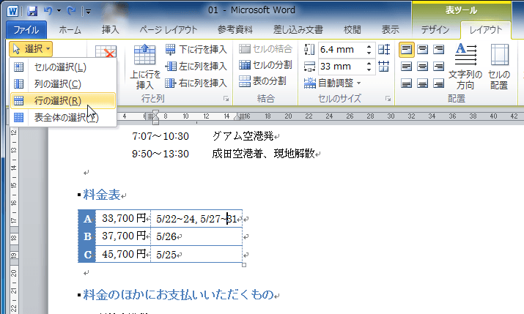Choose 表全体の選択 from the menu
Screen dimensions: 524x314
click(63, 117)
